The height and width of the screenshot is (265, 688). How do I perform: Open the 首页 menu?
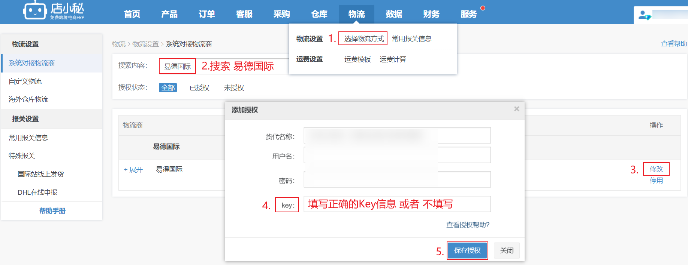pos(132,14)
